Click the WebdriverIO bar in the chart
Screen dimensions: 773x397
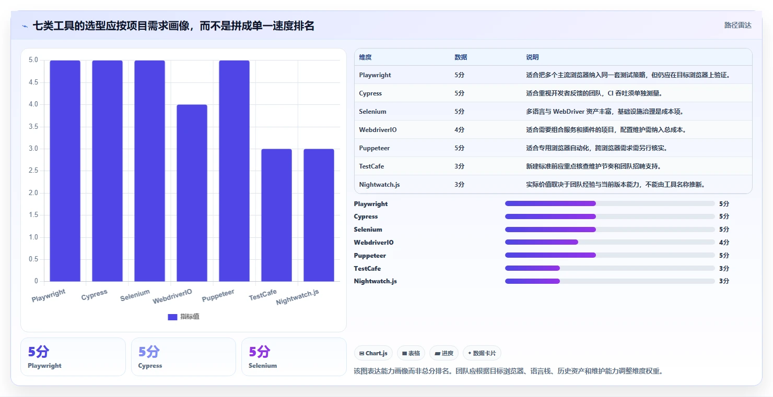click(x=192, y=193)
